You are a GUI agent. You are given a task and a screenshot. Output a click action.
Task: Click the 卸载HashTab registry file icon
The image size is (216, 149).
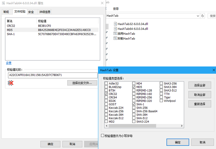pyautogui.click(x=115, y=38)
